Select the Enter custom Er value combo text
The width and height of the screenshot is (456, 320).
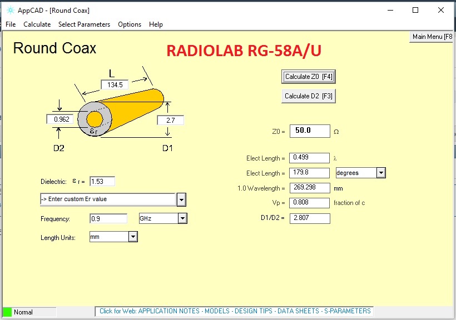108,199
